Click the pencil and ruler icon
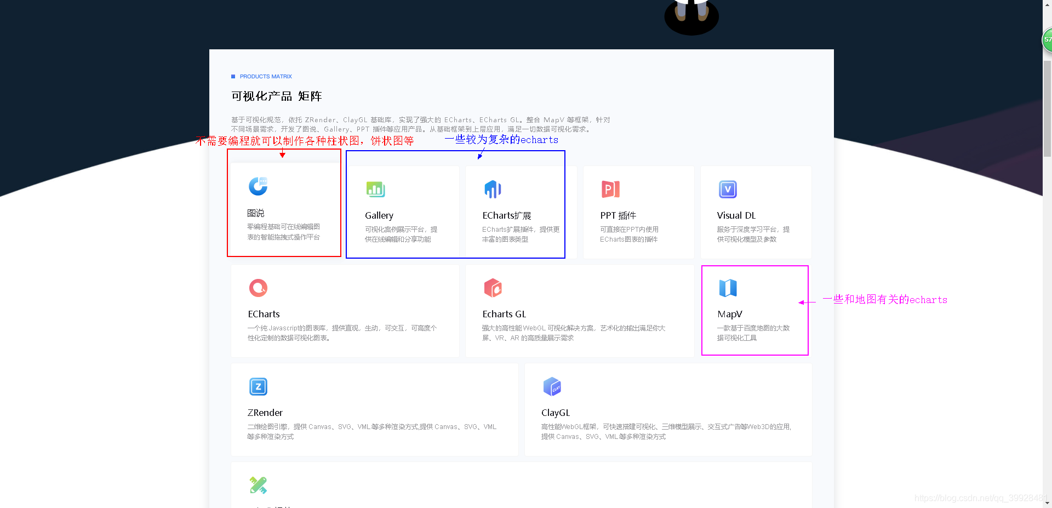 (258, 485)
